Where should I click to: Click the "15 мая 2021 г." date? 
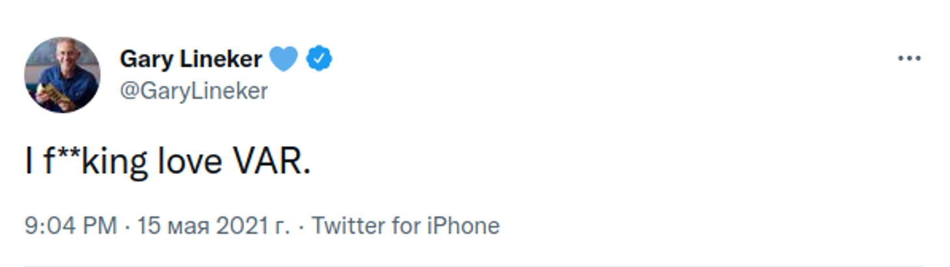tap(214, 225)
